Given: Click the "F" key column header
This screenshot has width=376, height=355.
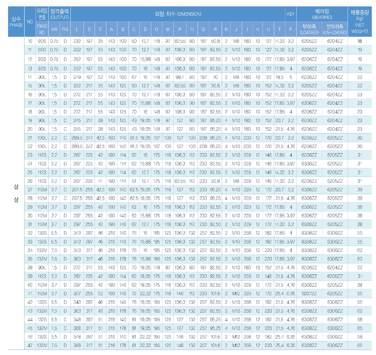Looking at the screenshot, I should [291, 29].
